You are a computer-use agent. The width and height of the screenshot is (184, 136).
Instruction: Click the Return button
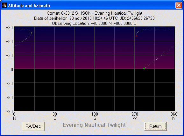[x=155, y=126]
